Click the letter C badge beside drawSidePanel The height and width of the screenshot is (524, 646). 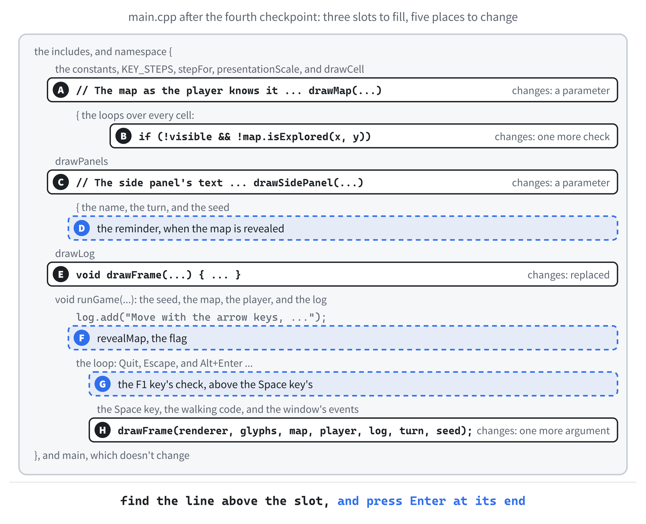pyautogui.click(x=61, y=182)
